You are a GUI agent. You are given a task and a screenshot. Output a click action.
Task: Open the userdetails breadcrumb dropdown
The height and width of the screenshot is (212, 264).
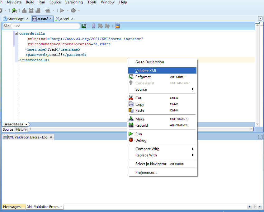[x=26, y=124]
